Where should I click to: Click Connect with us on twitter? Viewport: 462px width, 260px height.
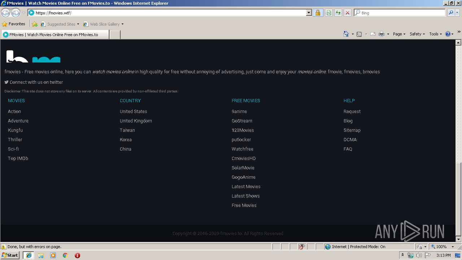(x=36, y=82)
